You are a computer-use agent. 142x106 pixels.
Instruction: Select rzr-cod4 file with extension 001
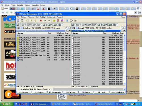click(97, 38)
